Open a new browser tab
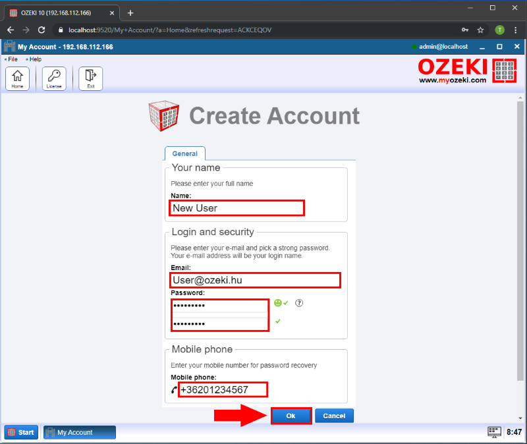 130,13
